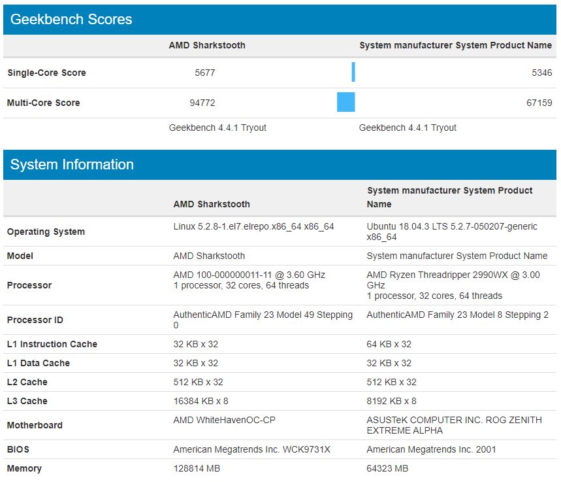This screenshot has width=561, height=482.
Task: Click the Processor ID row label
Action: 35,320
